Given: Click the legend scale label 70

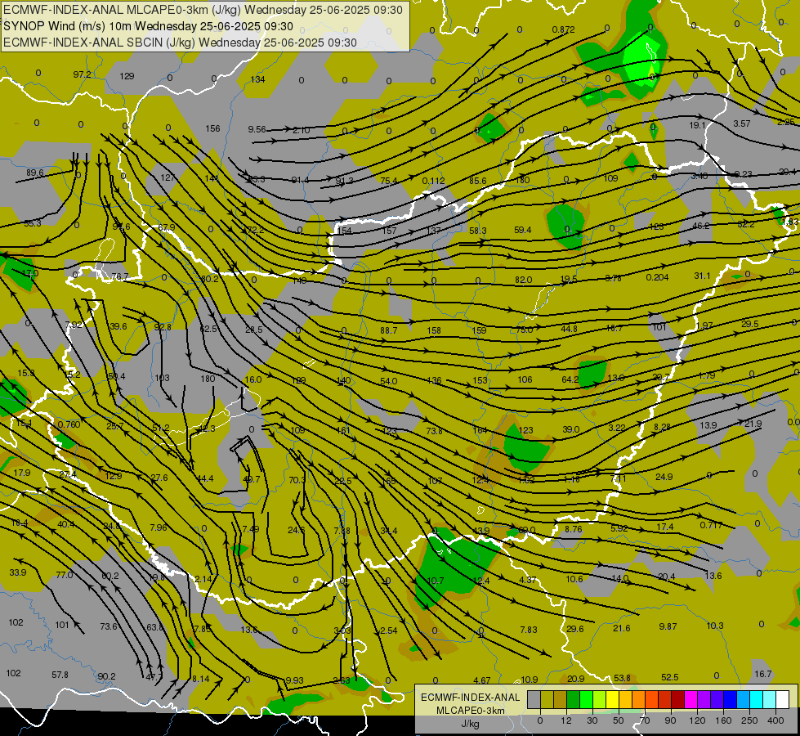Looking at the screenshot, I should (645, 720).
